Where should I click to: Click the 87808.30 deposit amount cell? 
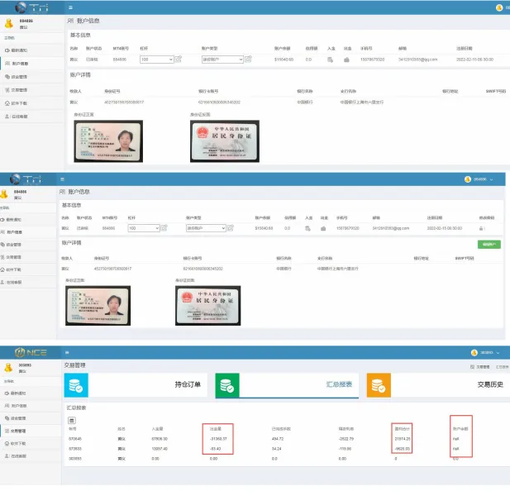click(160, 439)
